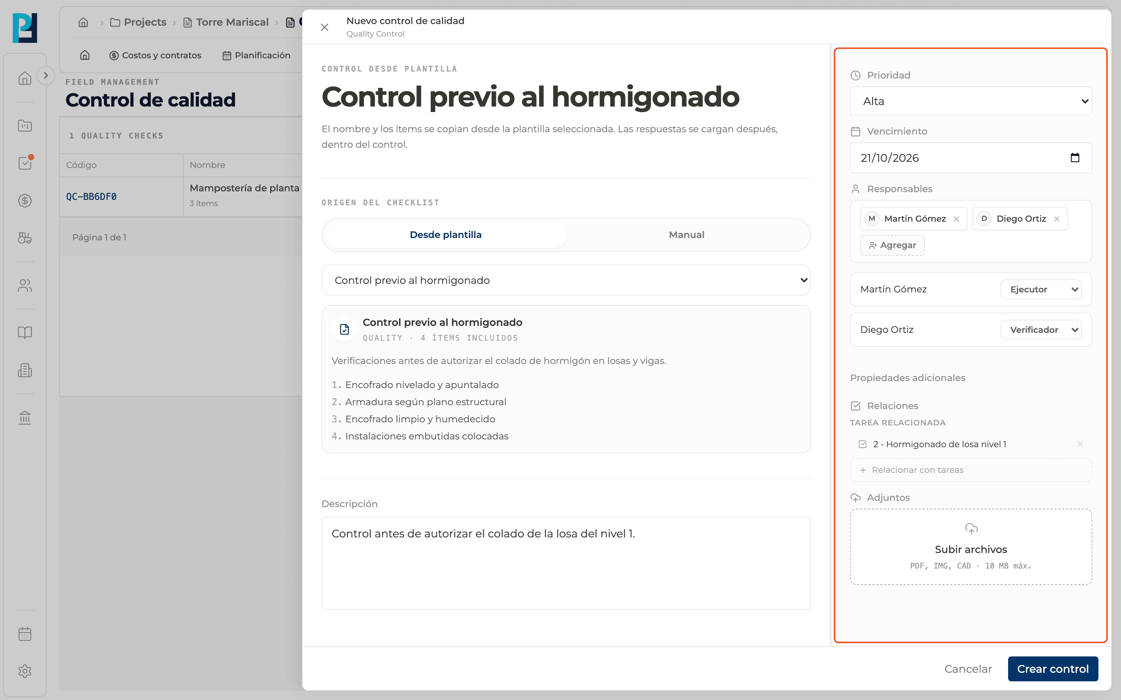
Task: Open the people icon in sidebar
Action: (25, 286)
